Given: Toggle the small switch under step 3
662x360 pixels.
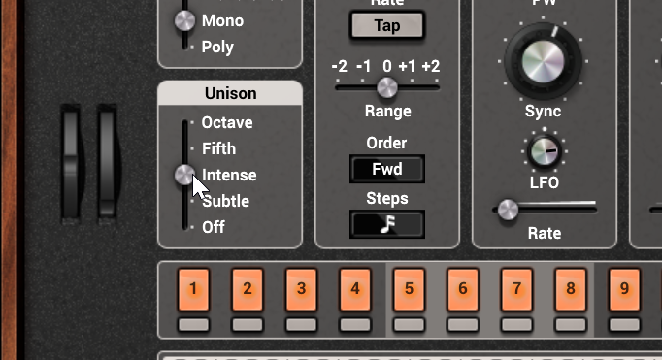Looking at the screenshot, I should click(301, 324).
